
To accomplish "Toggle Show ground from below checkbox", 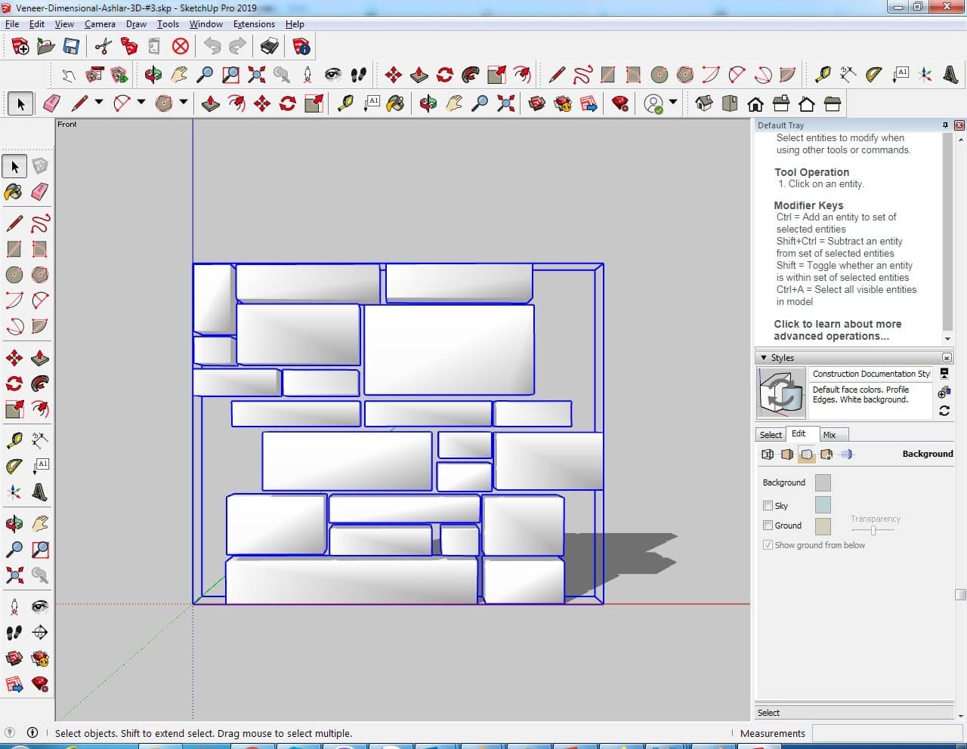I will [768, 545].
